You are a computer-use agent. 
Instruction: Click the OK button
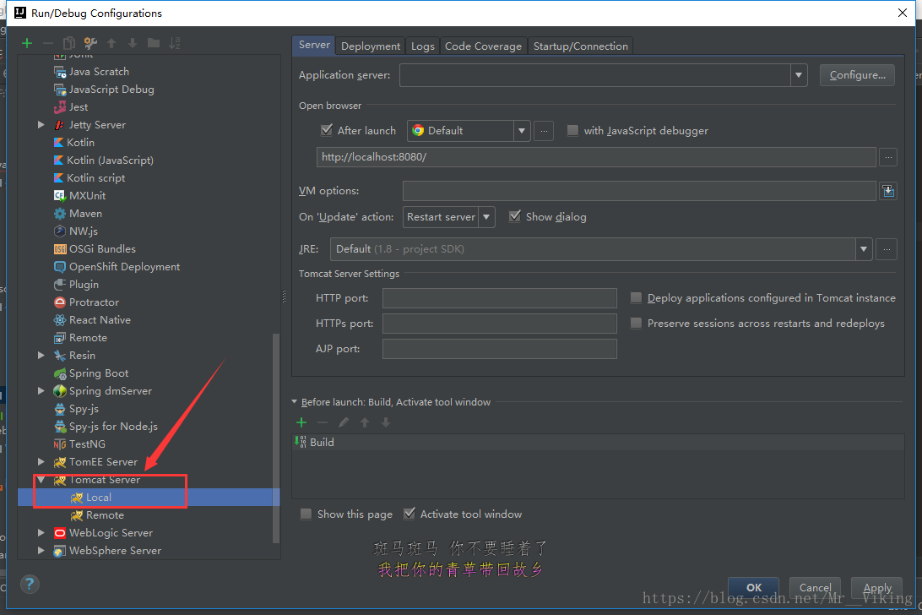(754, 587)
